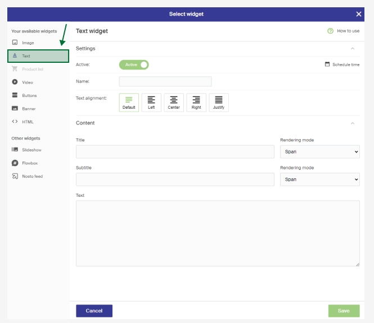
Task: Set text alignment to Justify
Action: point(219,103)
